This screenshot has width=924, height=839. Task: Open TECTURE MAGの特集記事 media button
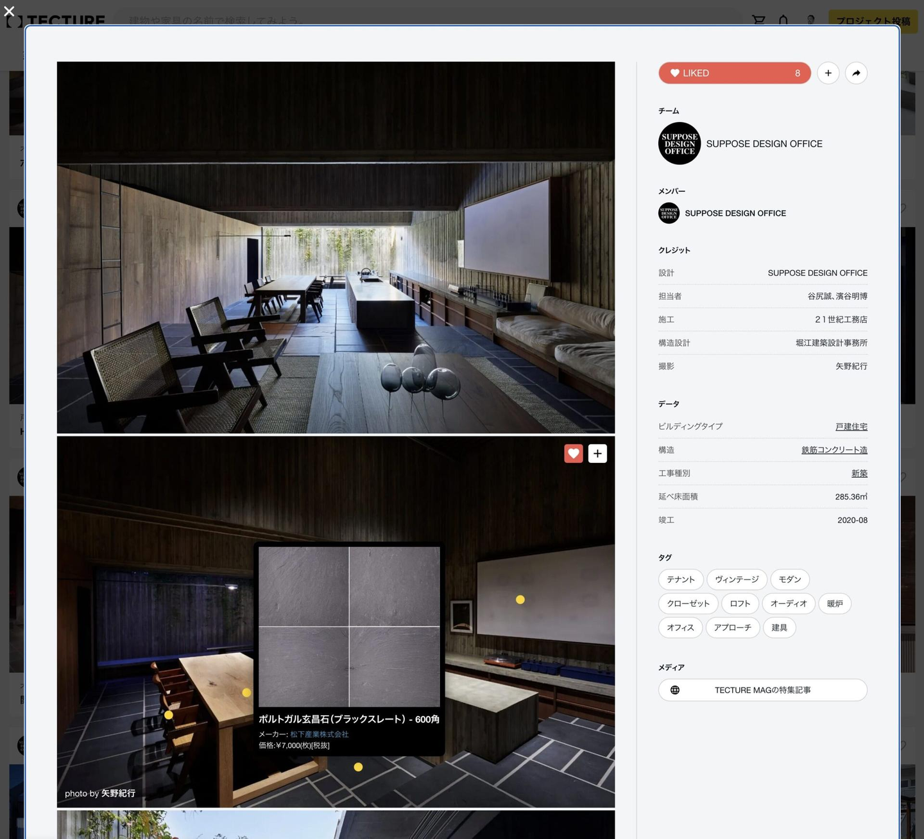tap(762, 690)
